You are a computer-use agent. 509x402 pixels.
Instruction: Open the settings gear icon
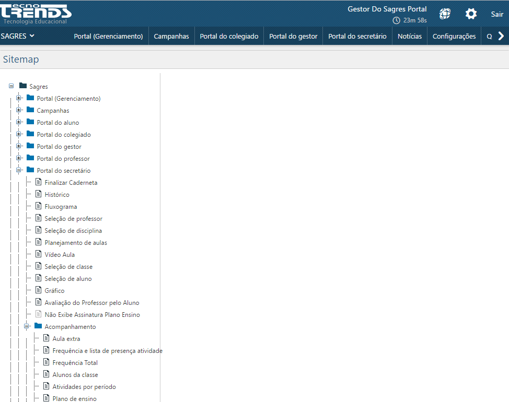[471, 14]
